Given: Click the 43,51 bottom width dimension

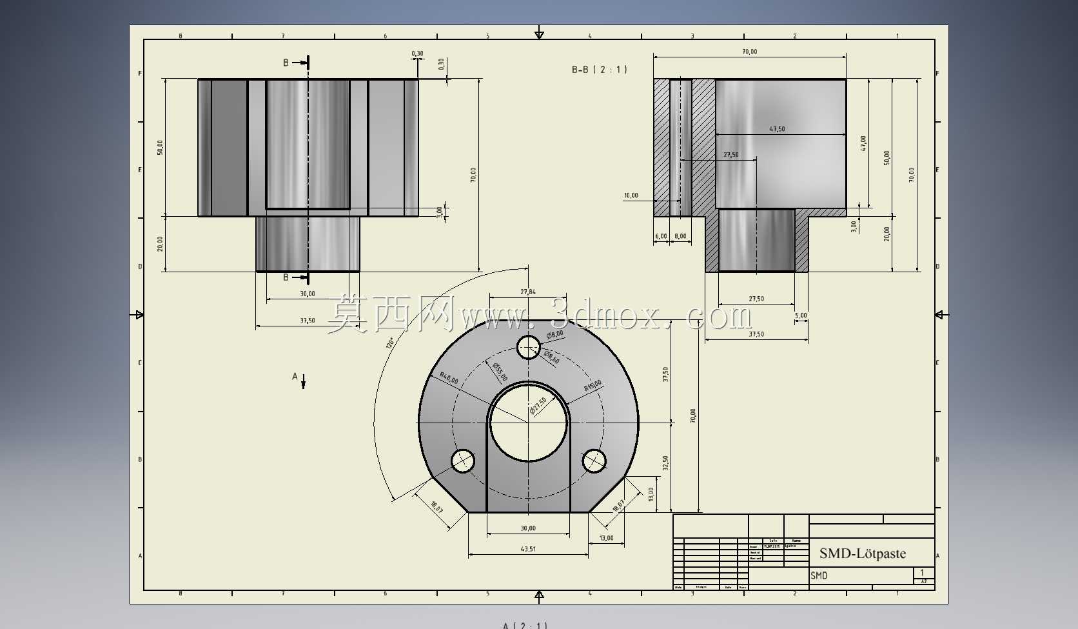Looking at the screenshot, I should point(528,549).
